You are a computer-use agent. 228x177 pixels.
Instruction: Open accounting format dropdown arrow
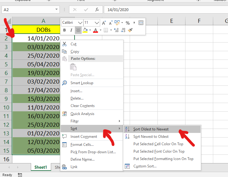tap(122, 23)
